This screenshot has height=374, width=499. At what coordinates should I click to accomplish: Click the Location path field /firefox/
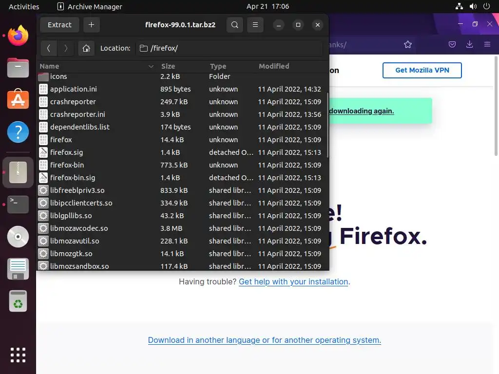pos(229,48)
